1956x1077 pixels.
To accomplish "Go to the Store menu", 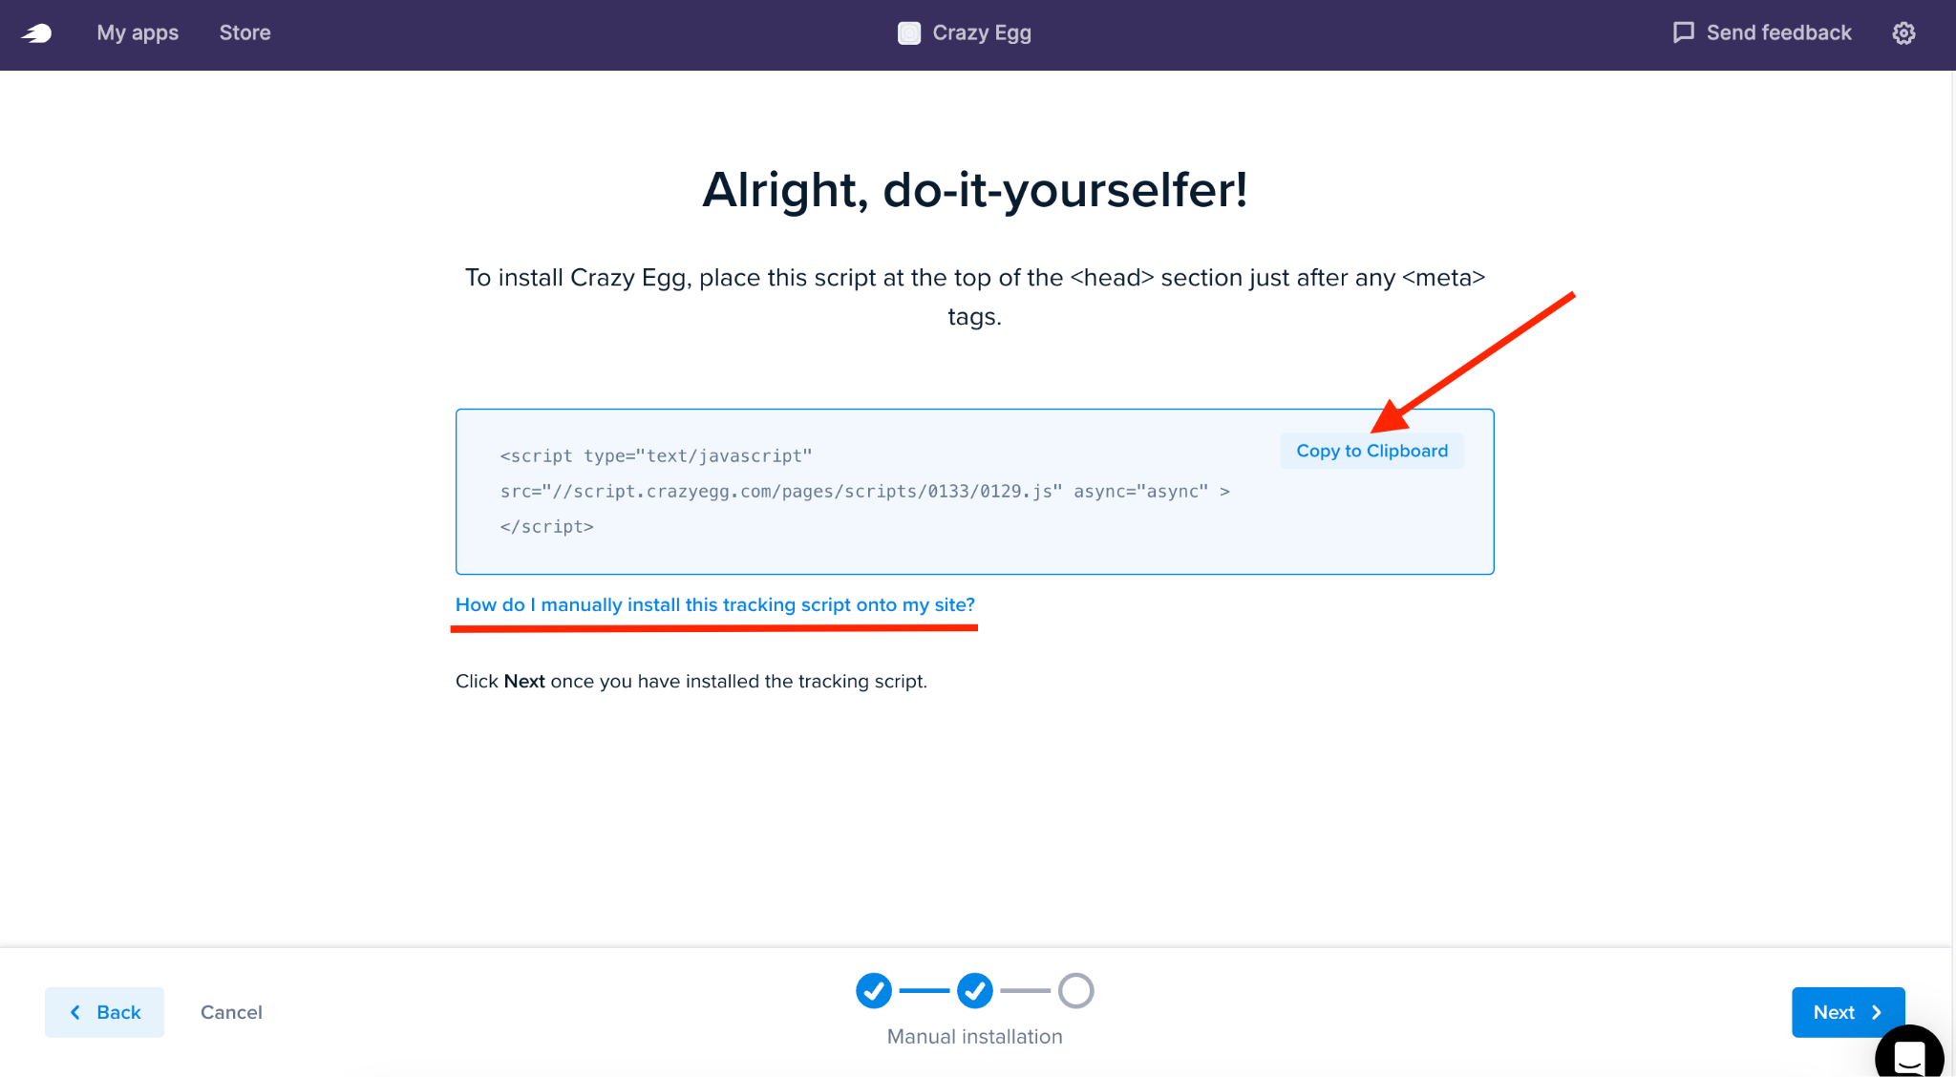I will [x=245, y=32].
